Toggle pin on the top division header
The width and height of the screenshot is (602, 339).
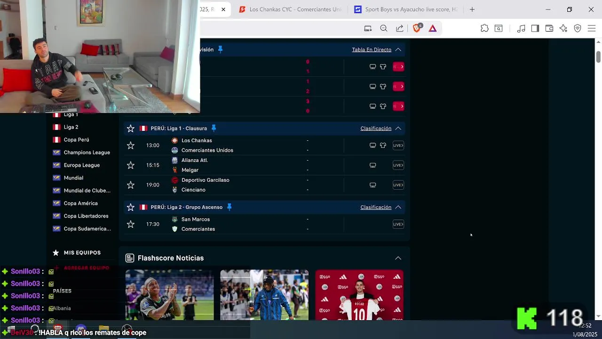pyautogui.click(x=220, y=49)
